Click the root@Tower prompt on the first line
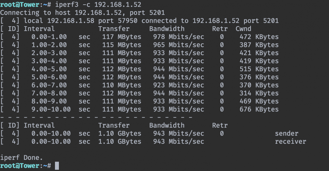The height and width of the screenshot is (171, 329). pyautogui.click(x=19, y=5)
